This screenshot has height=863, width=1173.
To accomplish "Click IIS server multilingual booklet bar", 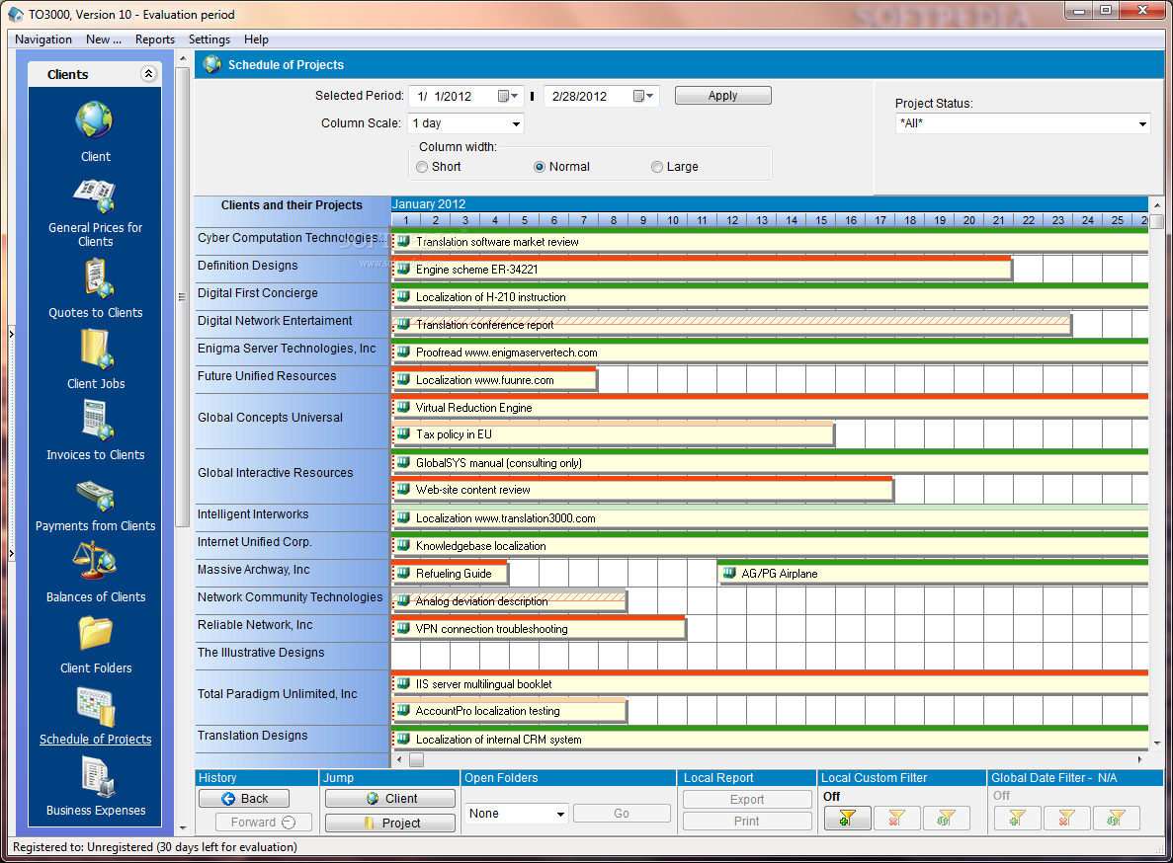I will (770, 683).
